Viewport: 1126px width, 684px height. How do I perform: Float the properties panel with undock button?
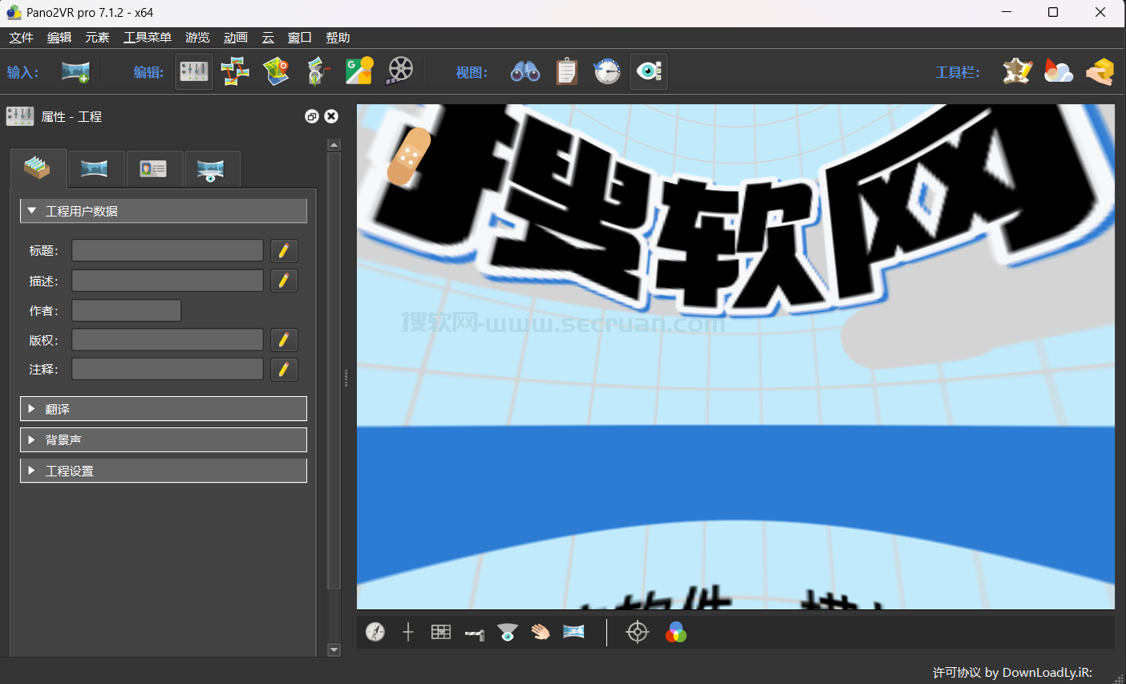coord(312,116)
